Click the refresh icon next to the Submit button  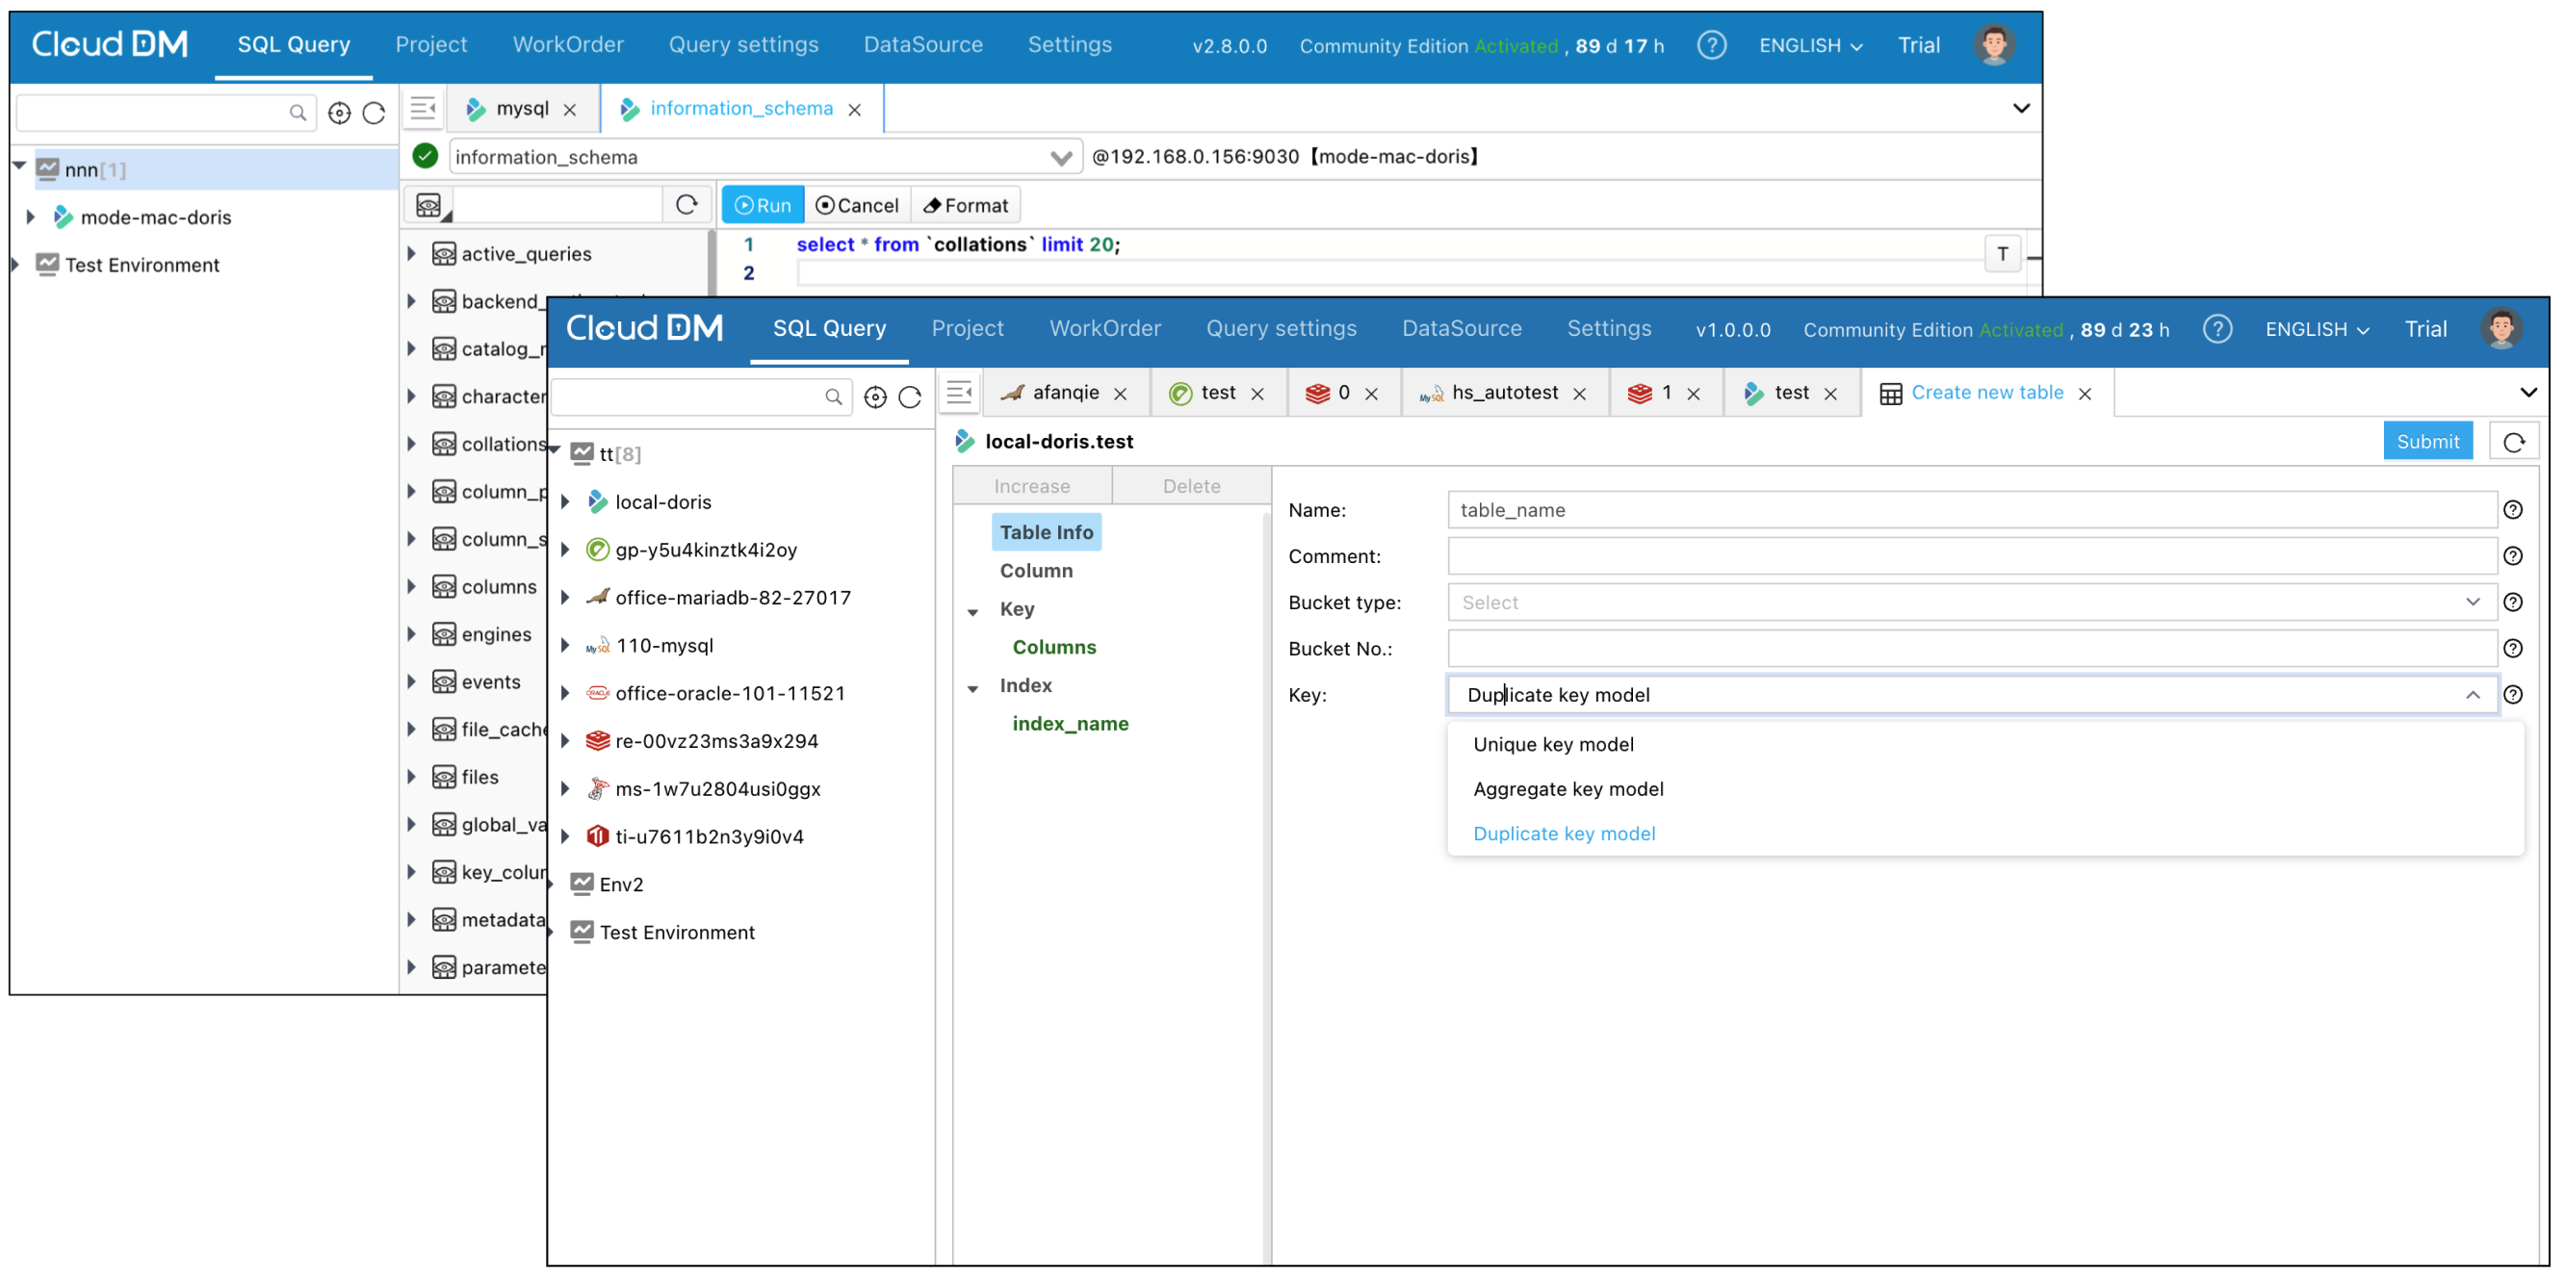point(2514,441)
